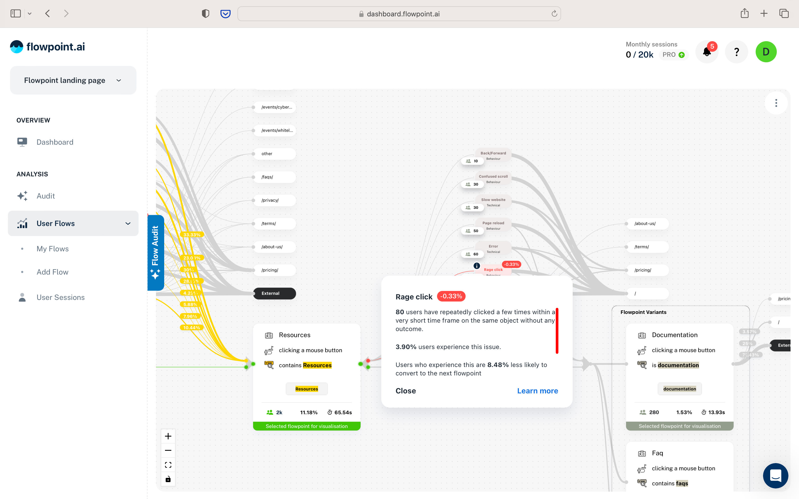The image size is (799, 499).
Task: Click the save/download map icon
Action: [168, 479]
